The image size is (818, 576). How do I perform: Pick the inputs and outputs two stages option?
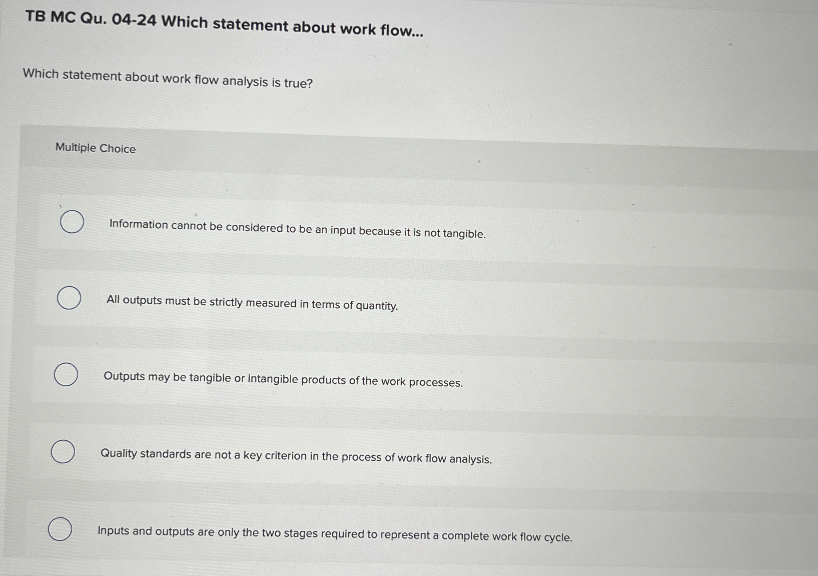click(60, 528)
